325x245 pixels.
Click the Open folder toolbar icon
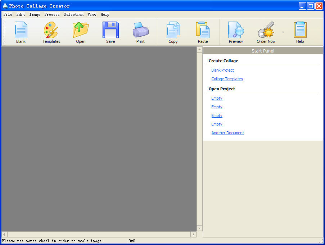point(81,30)
